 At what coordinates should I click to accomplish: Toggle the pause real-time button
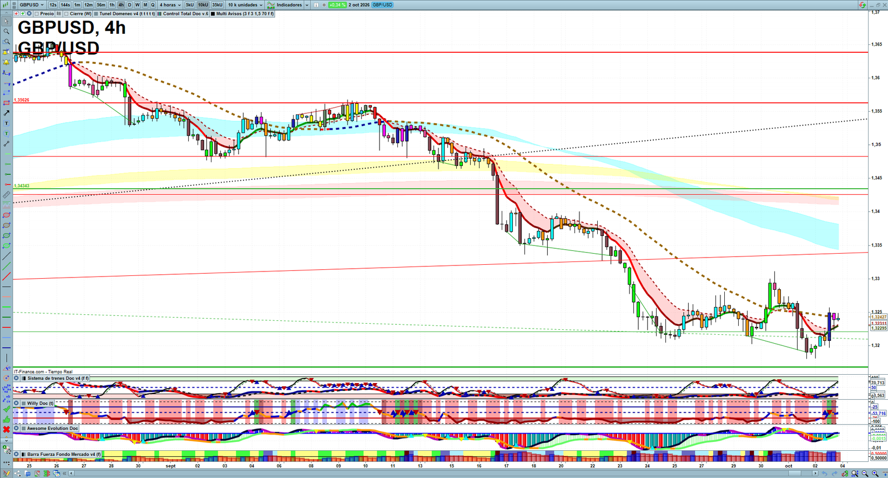(x=316, y=5)
